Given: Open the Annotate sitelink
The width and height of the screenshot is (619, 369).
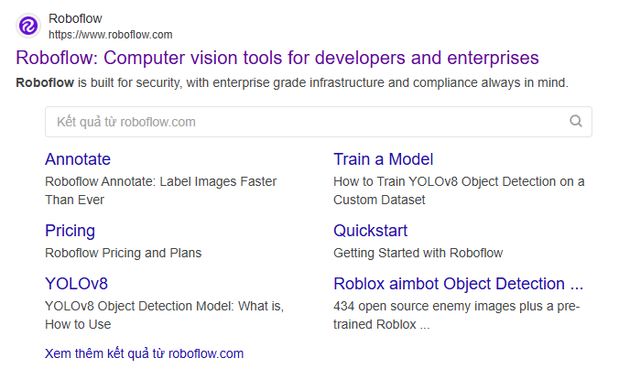Looking at the screenshot, I should pyautogui.click(x=78, y=159).
